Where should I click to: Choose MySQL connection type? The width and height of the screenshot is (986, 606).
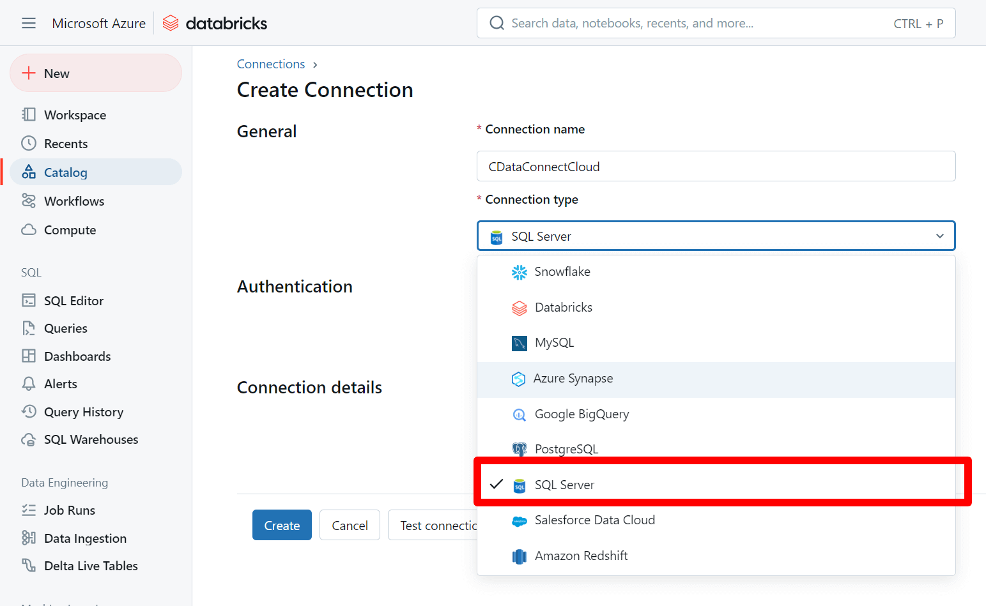[x=716, y=343]
